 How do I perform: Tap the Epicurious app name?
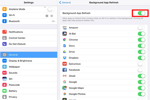click(75, 64)
